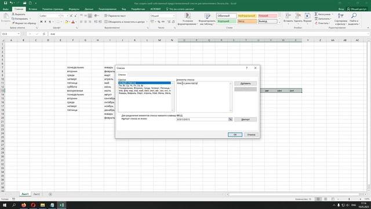Open the Файл tab
371x209 pixels.
6,9
